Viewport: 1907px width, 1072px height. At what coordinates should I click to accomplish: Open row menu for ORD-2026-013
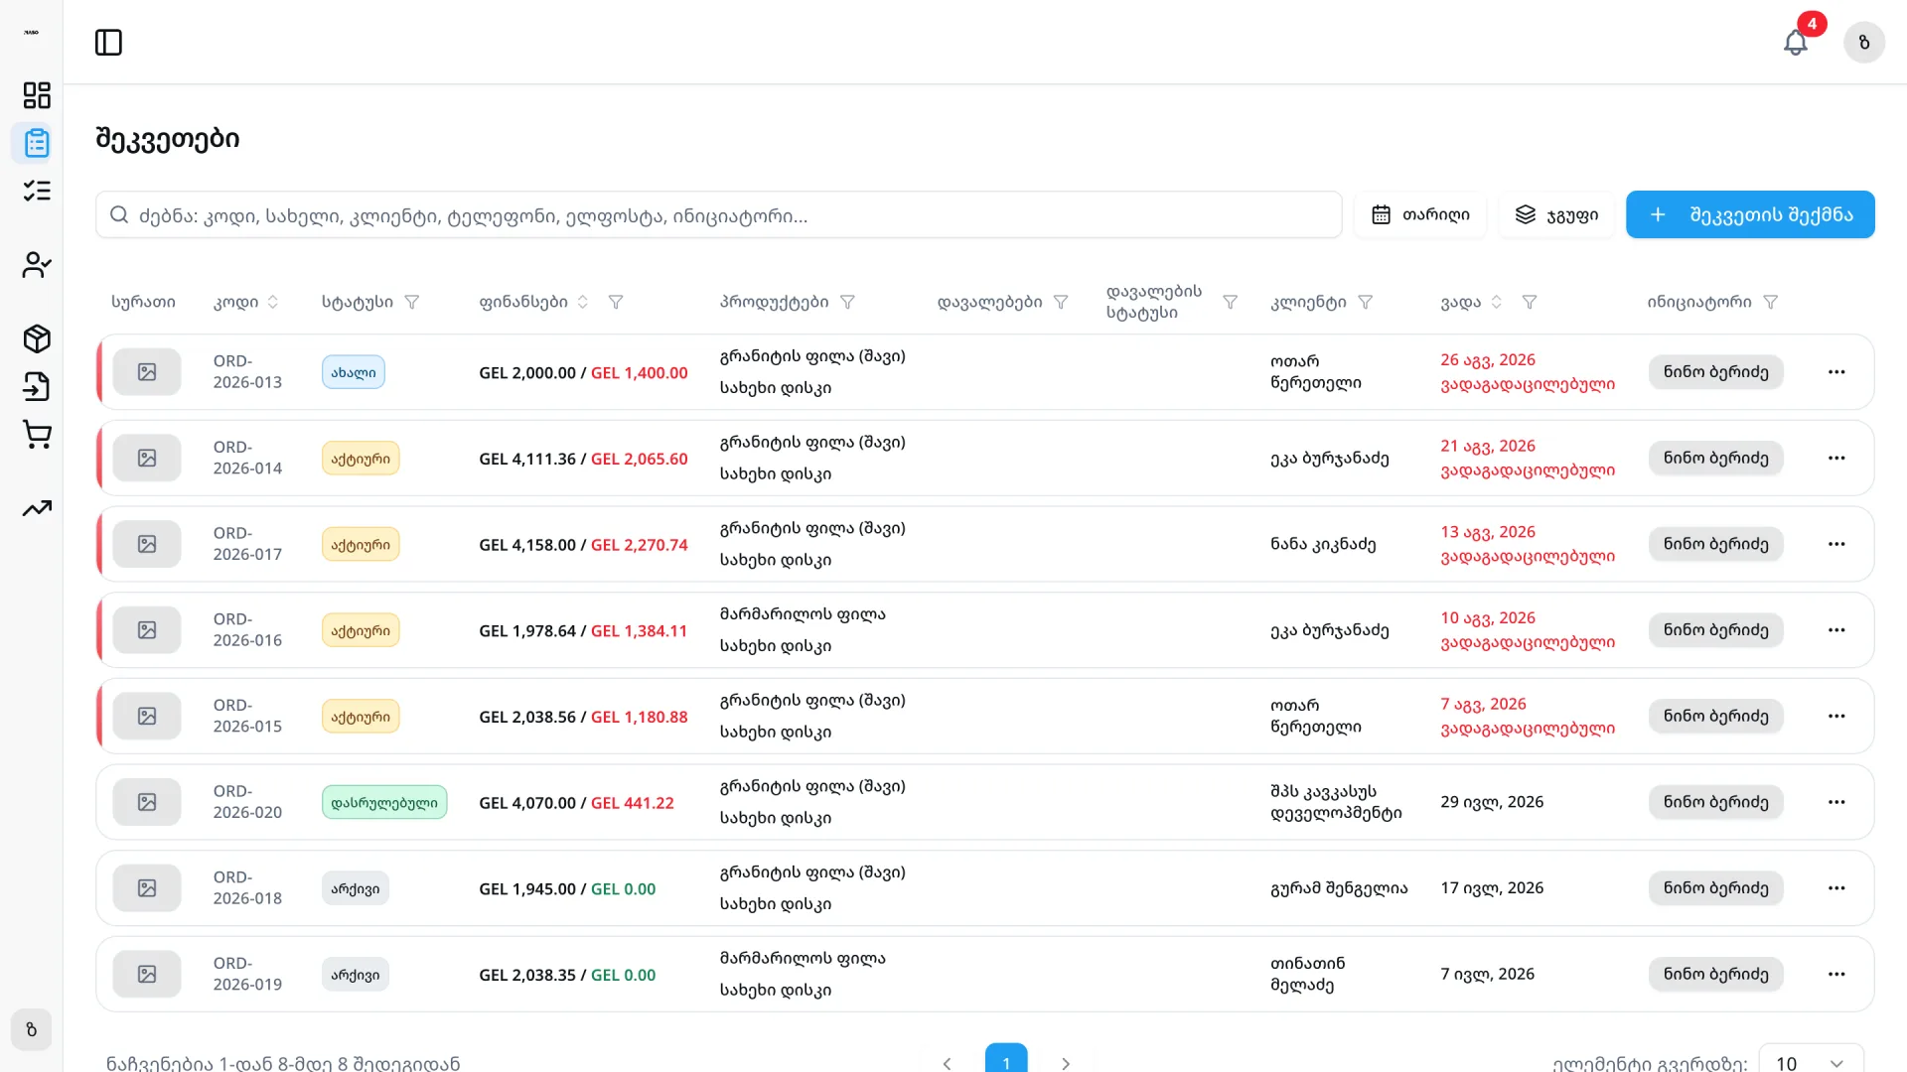tap(1836, 372)
